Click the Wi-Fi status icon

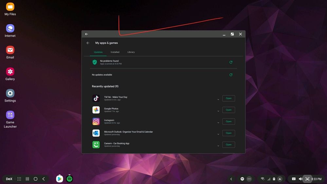[263, 179]
